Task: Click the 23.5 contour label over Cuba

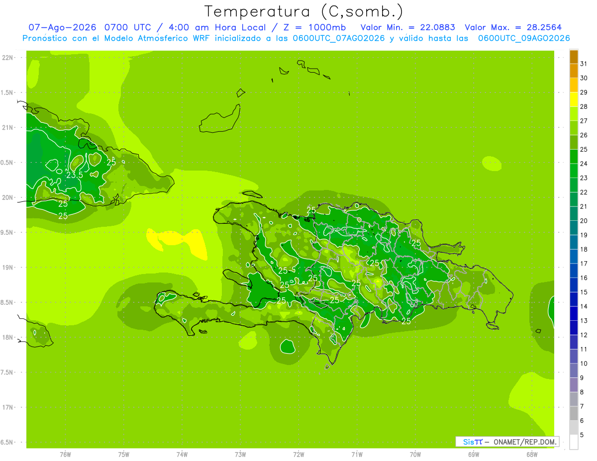Action: 75,175
